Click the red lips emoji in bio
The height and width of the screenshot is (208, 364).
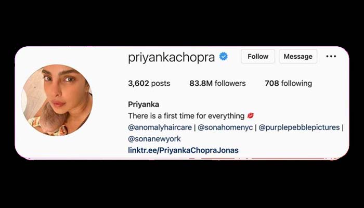[250, 115]
